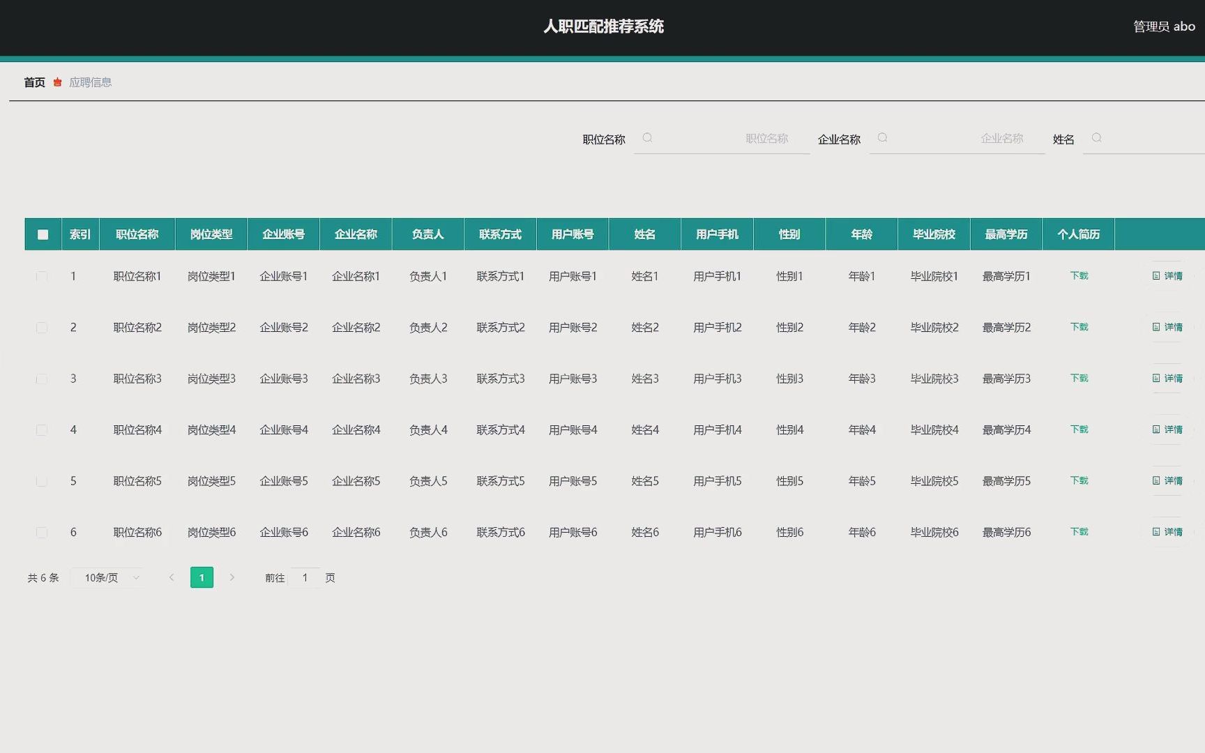Open 详情 for row 职位名称2
This screenshot has height=753, width=1205.
(x=1167, y=327)
